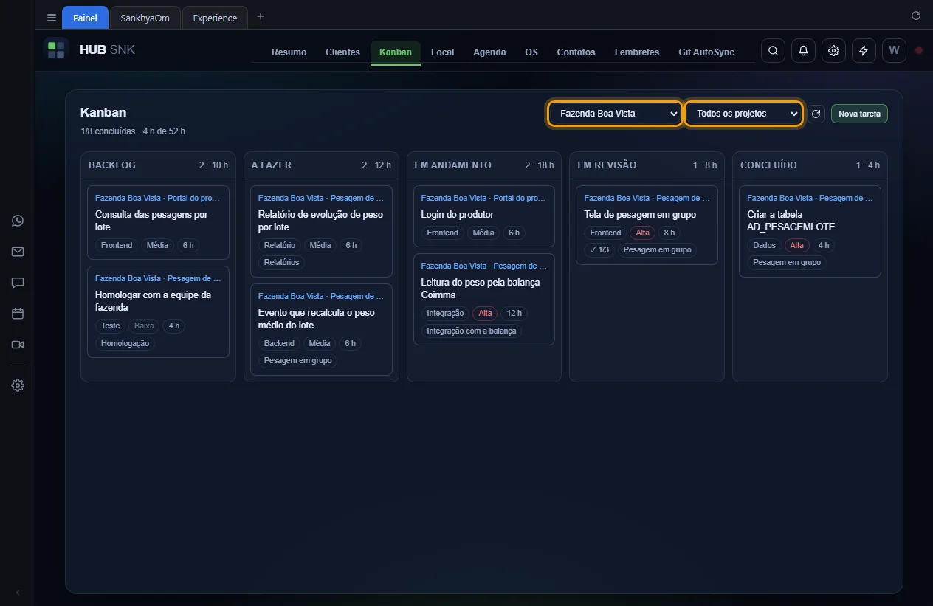
Task: Go to OS menu item
Action: pyautogui.click(x=531, y=52)
